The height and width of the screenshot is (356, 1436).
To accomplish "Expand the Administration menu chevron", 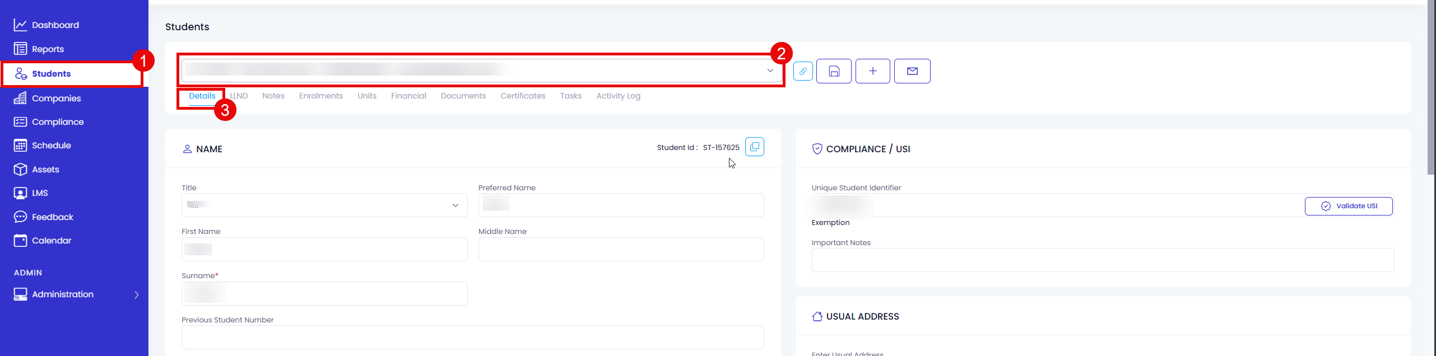I will click(137, 295).
